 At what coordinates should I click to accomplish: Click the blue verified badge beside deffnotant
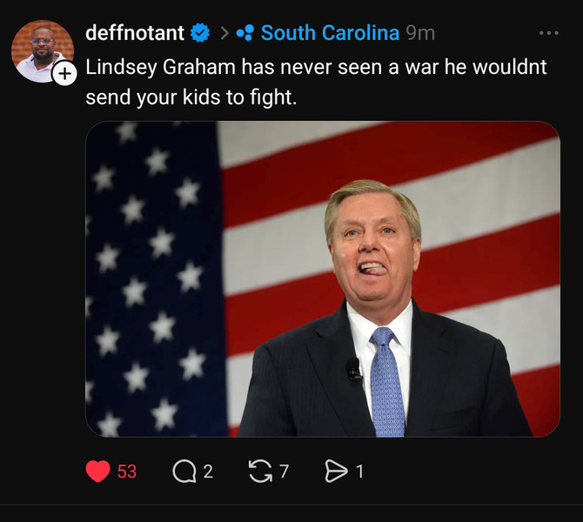click(x=200, y=33)
